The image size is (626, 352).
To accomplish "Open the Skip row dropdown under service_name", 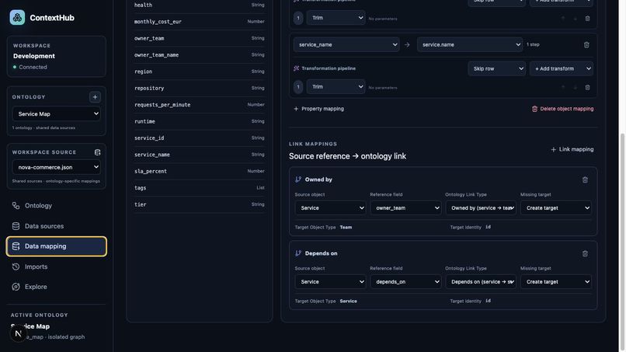I will tap(496, 68).
